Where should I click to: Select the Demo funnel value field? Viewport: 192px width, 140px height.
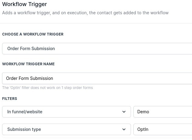(x=163, y=112)
